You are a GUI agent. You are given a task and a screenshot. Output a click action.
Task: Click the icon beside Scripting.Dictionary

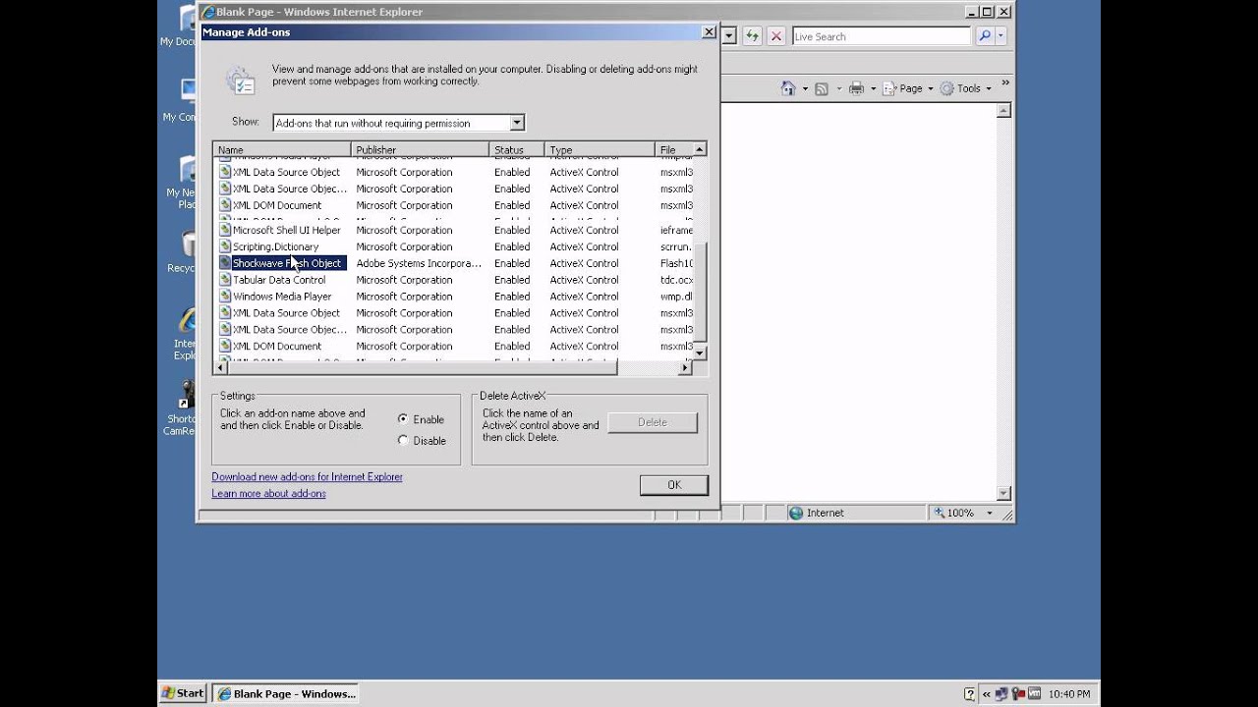(x=225, y=246)
